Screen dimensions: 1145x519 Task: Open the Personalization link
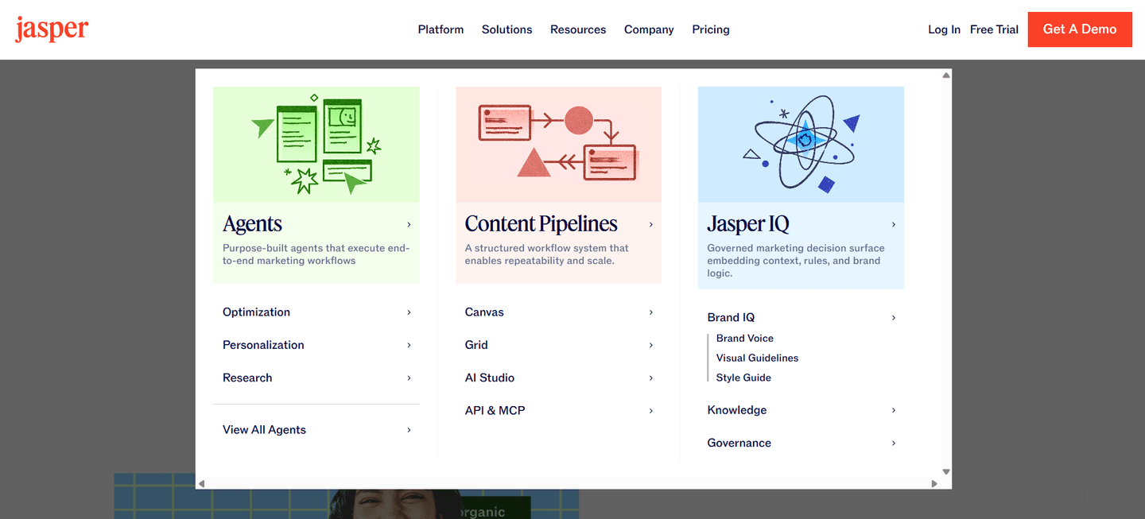coord(263,345)
